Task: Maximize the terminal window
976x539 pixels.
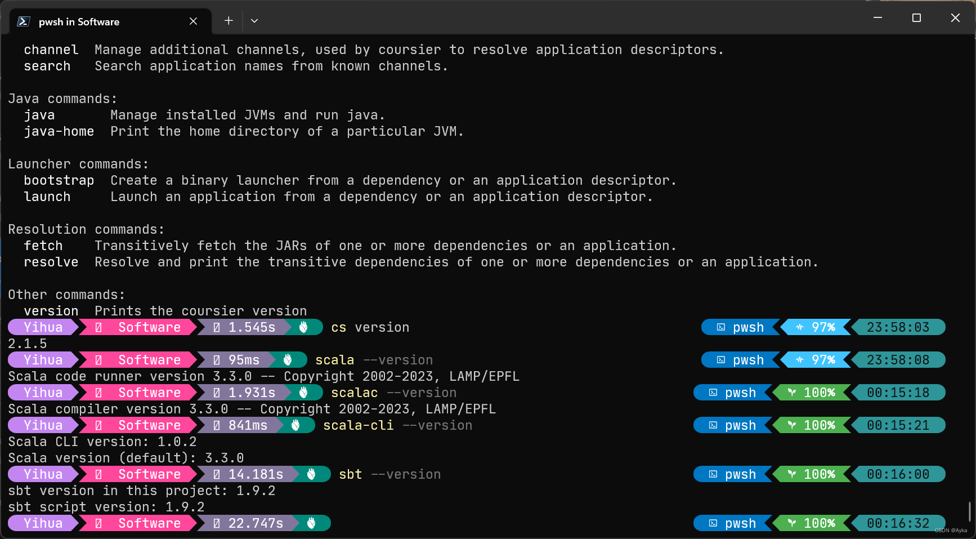Action: [916, 18]
